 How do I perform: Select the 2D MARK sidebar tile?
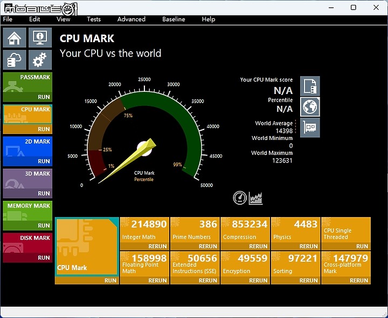pyautogui.click(x=27, y=146)
